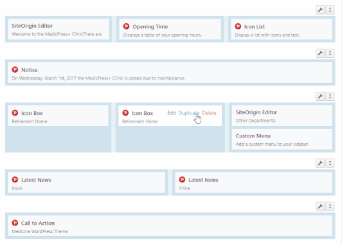Image resolution: width=342 pixels, height=244 pixels.
Task: Open wrench settings for the Latest News row
Action: tap(320, 163)
